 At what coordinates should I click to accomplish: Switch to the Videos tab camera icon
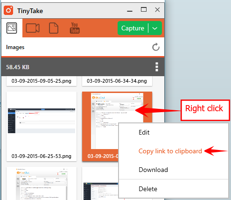(x=33, y=28)
